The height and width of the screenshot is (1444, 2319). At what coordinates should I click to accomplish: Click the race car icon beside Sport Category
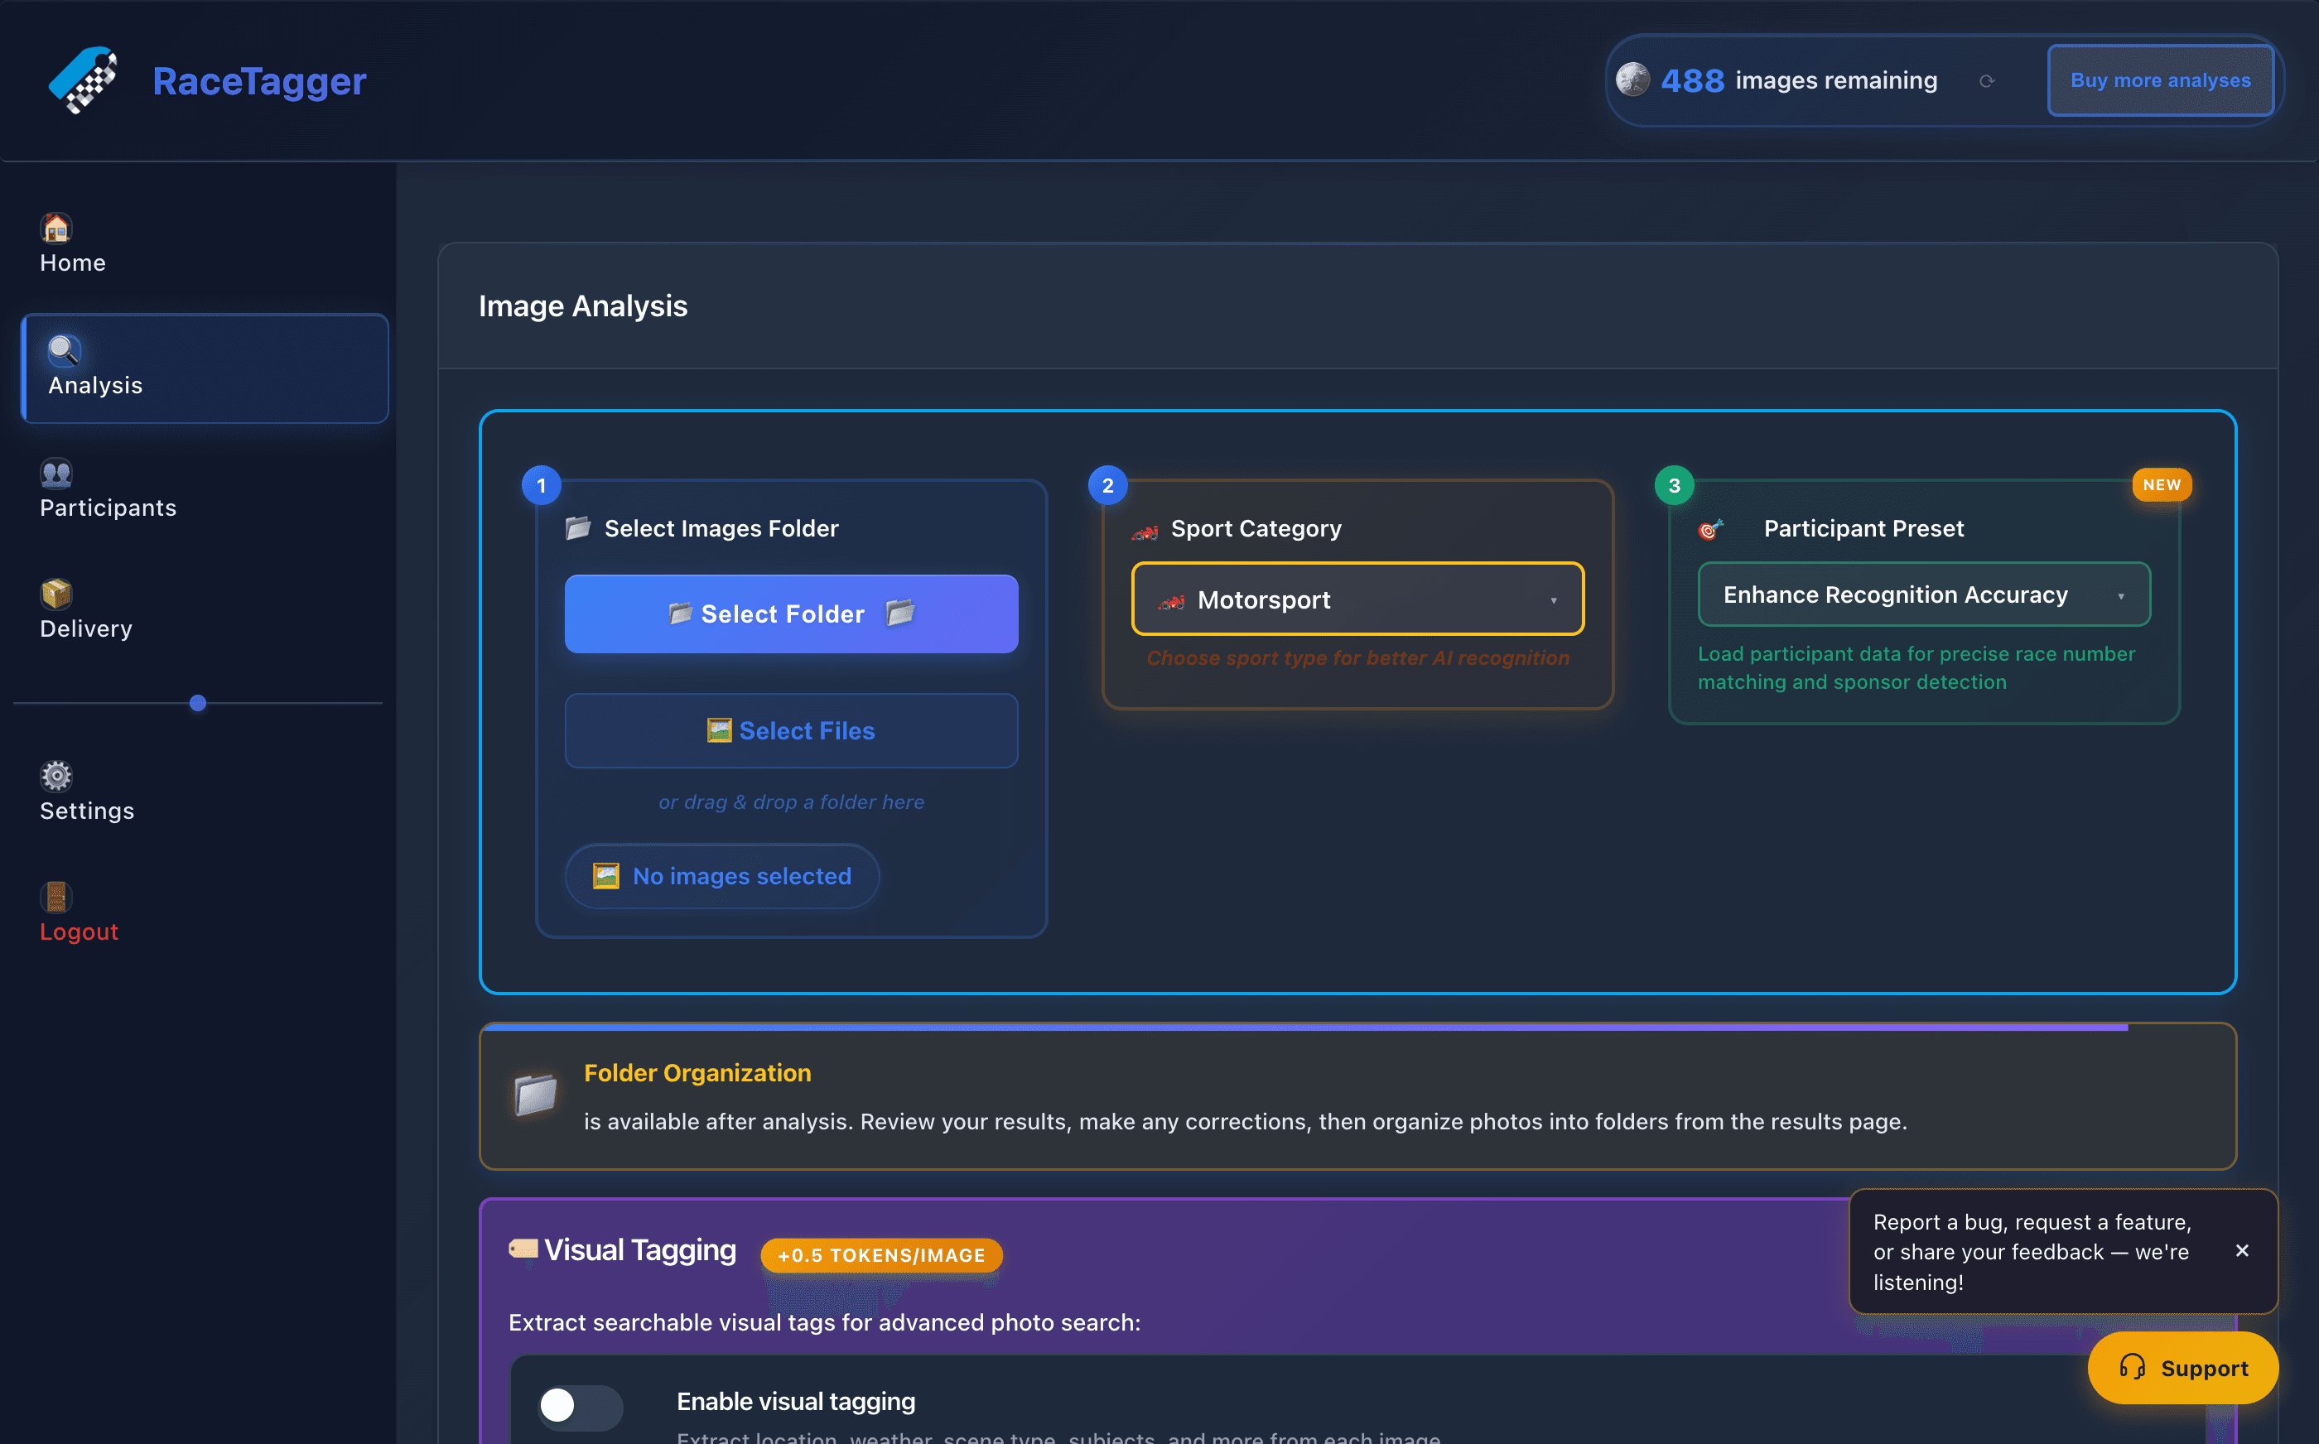tap(1145, 531)
